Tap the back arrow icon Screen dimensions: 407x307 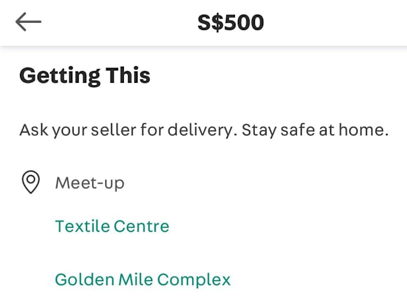[28, 22]
